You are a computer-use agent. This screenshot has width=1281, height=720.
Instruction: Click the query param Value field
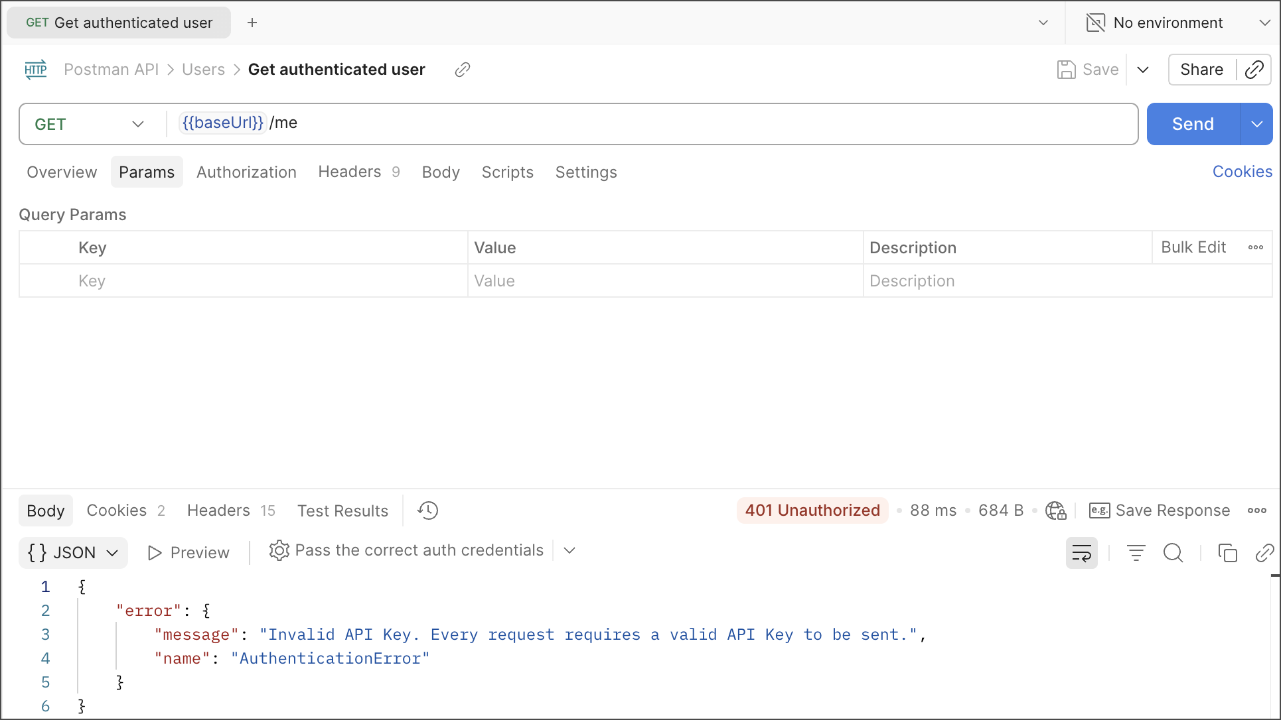coord(666,281)
